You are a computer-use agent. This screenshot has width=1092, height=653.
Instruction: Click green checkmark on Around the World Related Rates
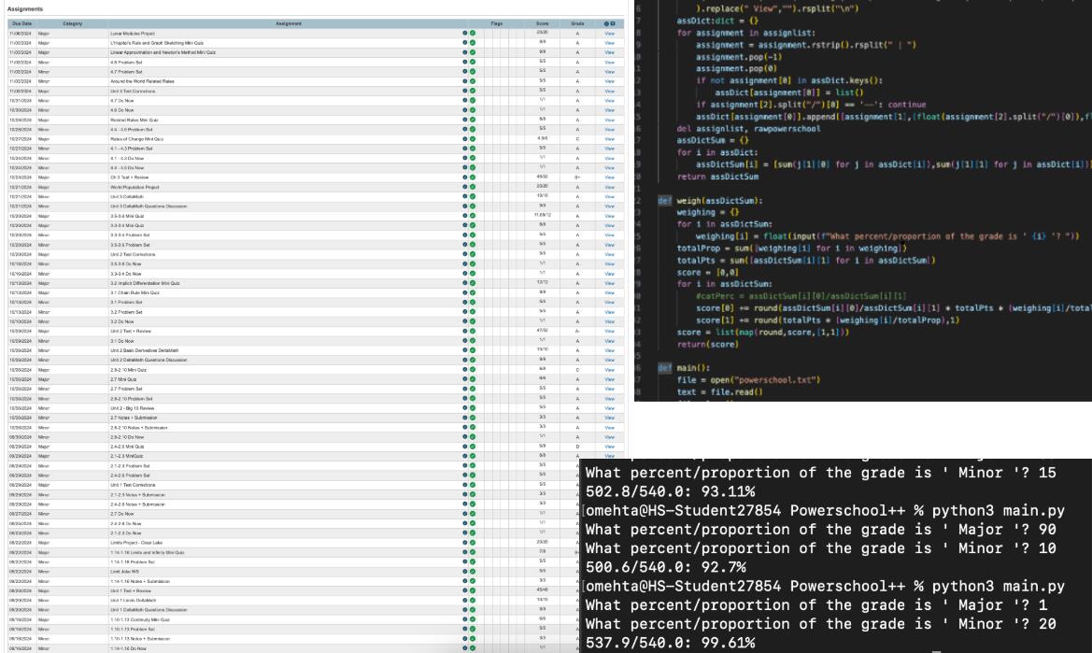(472, 81)
